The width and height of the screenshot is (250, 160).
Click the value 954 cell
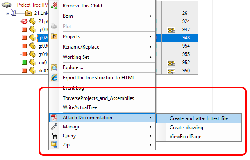(x=189, y=46)
